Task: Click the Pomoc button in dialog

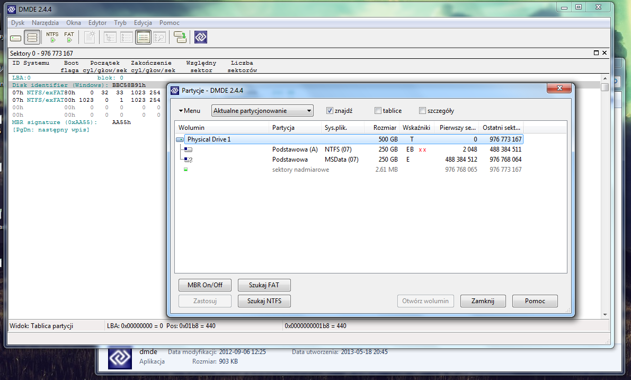Action: [535, 301]
